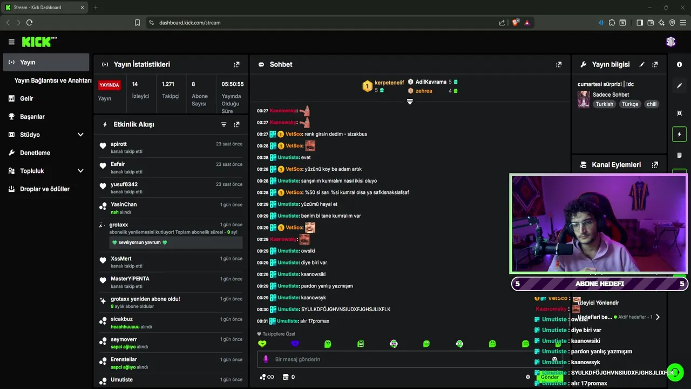Click the Abone Hedefi progress bar
Viewport: 691px width, 389px height.
[599, 284]
